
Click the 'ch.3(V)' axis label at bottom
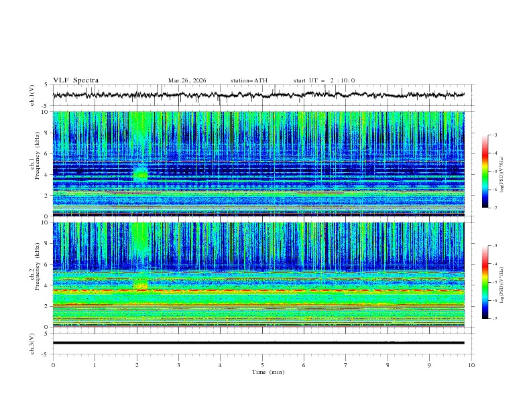pyautogui.click(x=32, y=344)
